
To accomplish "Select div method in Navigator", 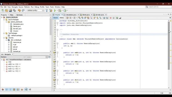I will 14,67.
